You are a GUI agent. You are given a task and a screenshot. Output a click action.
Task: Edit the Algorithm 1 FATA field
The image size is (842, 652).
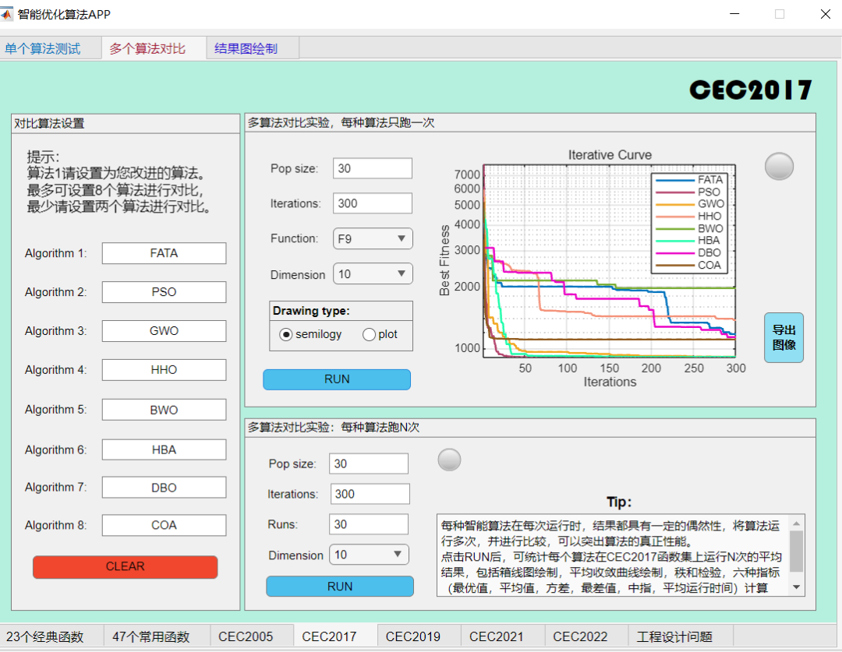(x=164, y=252)
